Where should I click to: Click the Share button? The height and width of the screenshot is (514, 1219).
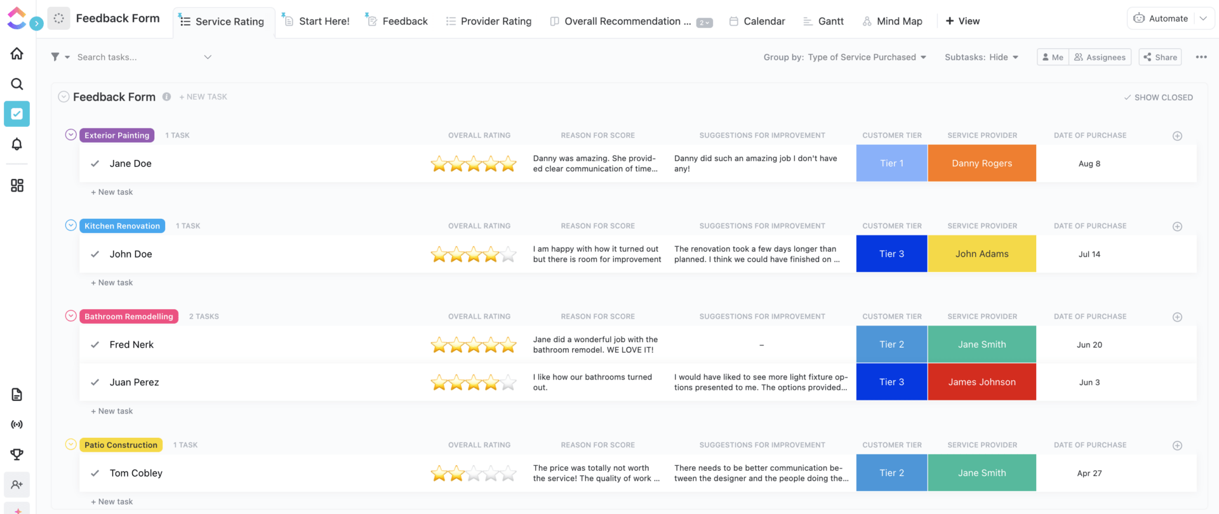1160,57
